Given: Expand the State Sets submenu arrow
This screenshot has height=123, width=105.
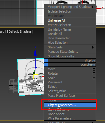Looking at the screenshot, I should (93, 47).
